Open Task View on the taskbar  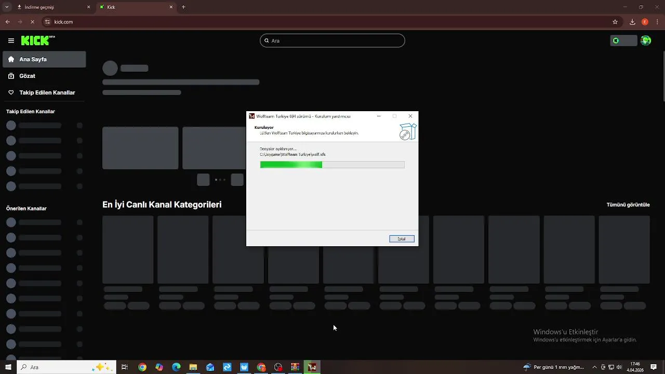125,367
